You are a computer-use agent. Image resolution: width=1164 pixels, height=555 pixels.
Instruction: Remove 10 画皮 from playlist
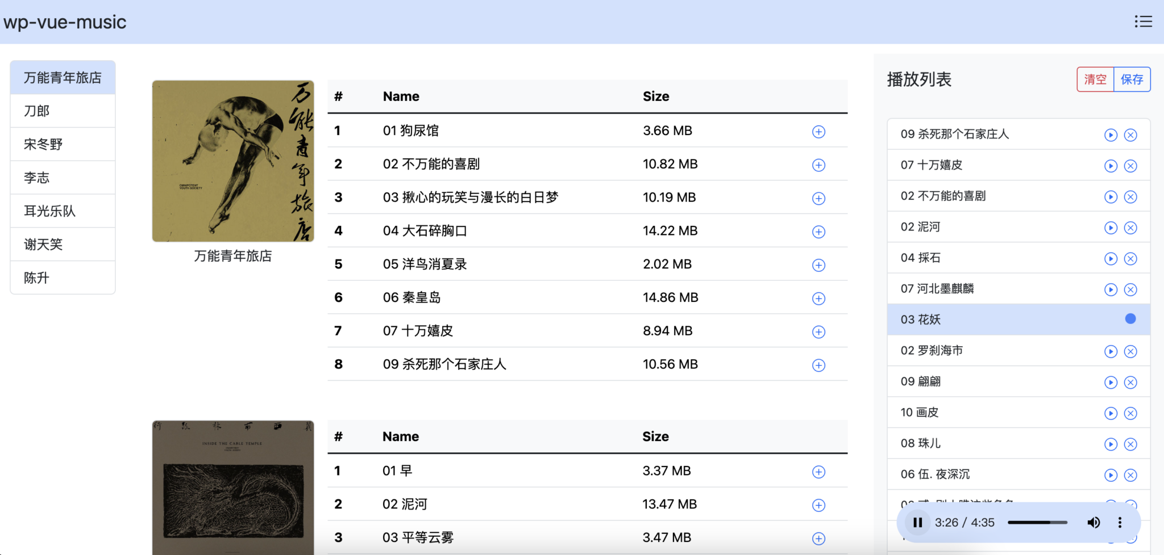coord(1130,413)
